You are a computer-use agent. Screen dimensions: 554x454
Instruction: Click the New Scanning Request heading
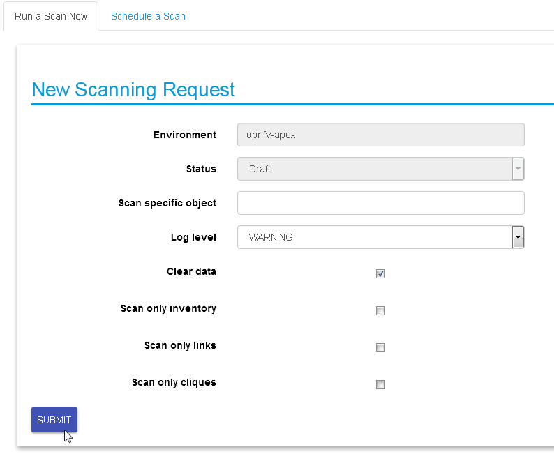click(x=133, y=90)
